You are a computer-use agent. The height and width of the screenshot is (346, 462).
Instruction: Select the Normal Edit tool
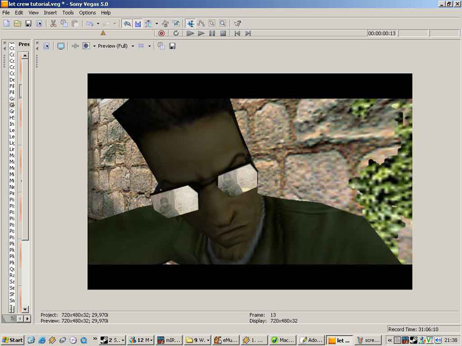click(191, 24)
